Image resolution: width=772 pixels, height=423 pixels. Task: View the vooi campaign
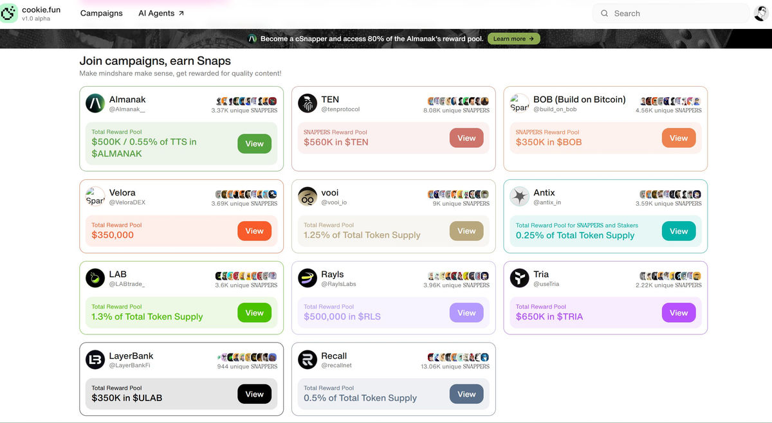pyautogui.click(x=466, y=231)
